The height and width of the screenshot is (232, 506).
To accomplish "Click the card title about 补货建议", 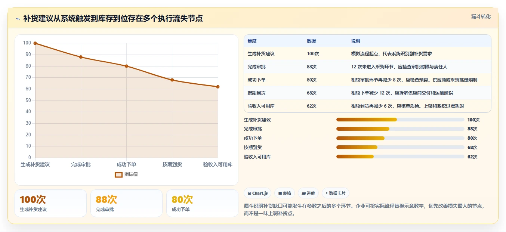I will tap(113, 18).
